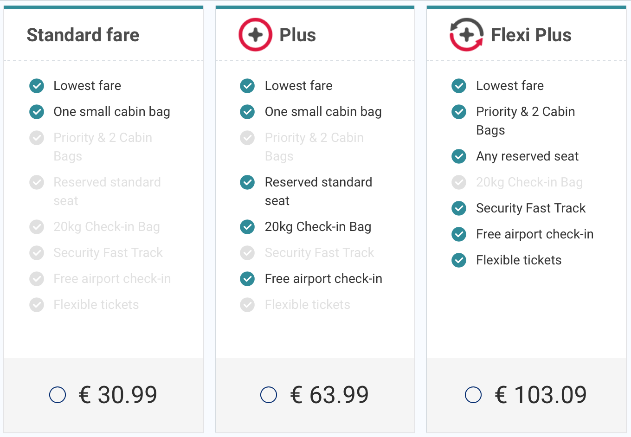Select the Plus fare € 63.99 radio button

pos(269,395)
